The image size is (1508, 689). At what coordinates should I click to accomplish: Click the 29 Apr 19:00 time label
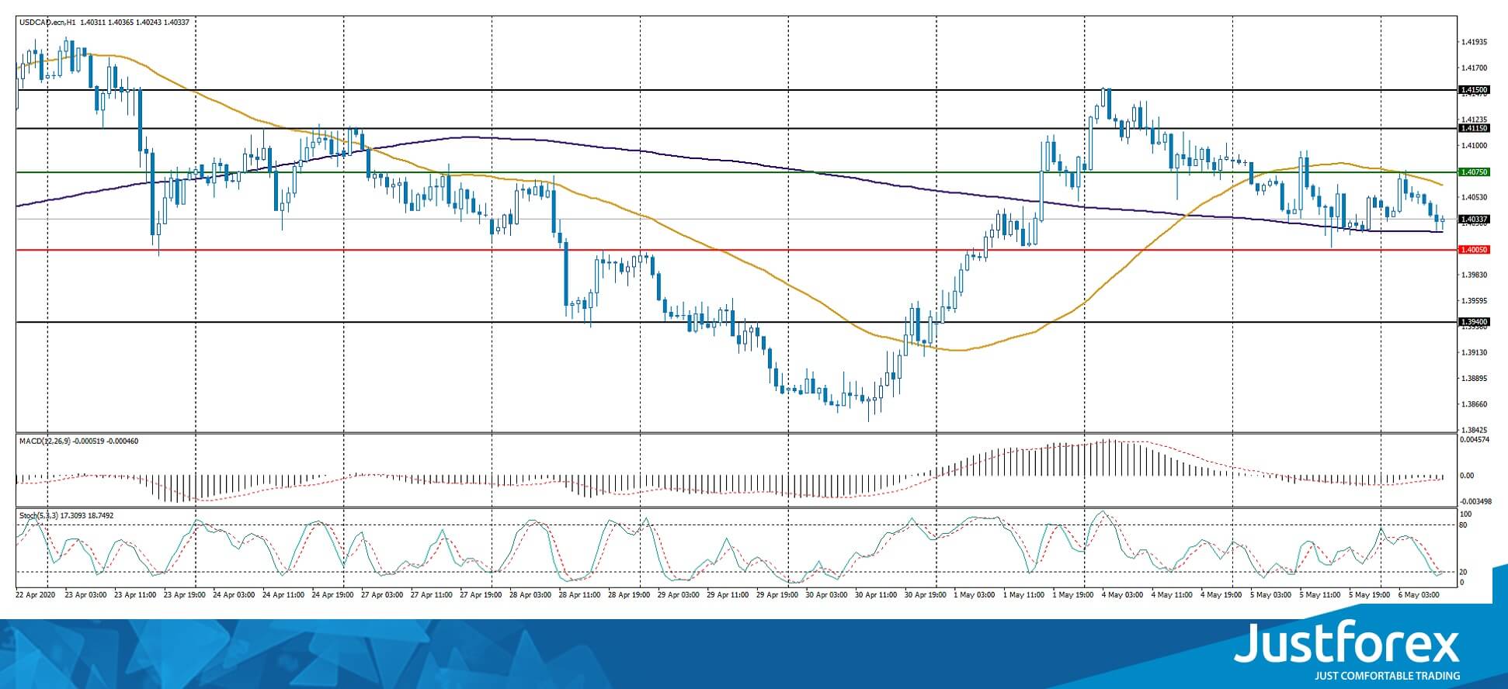pos(778,595)
